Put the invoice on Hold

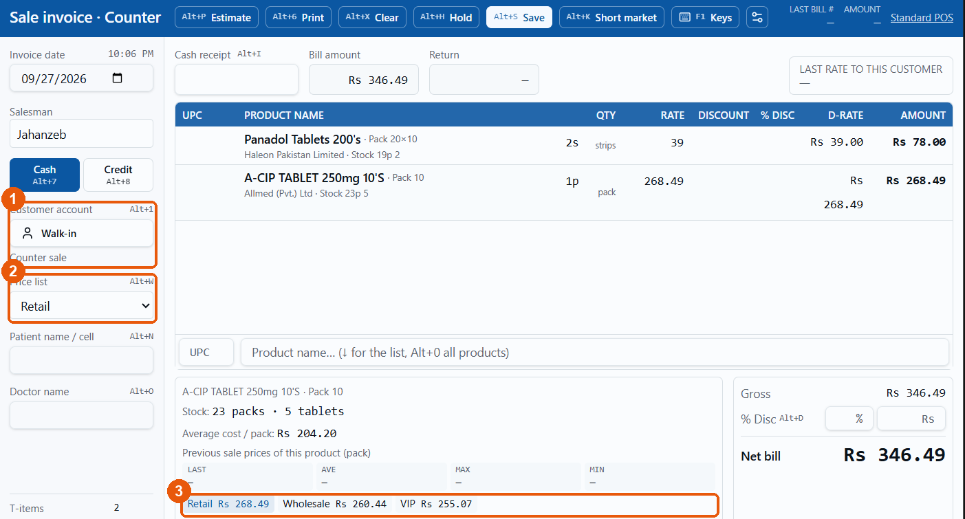tap(446, 17)
